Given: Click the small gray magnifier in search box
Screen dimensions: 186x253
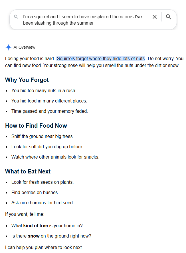Looking at the screenshot, I should tap(16, 17).
